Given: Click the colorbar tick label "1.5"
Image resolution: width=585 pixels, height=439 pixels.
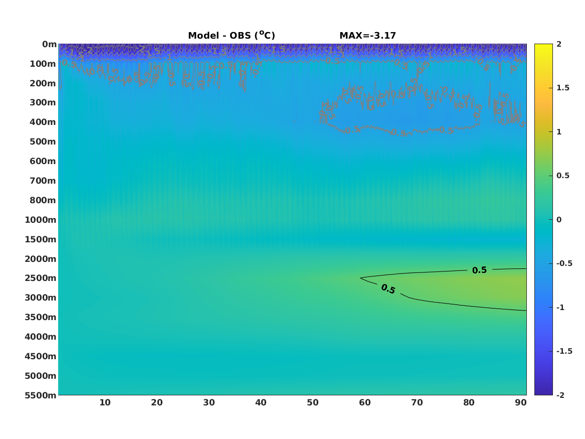Looking at the screenshot, I should 563,88.
